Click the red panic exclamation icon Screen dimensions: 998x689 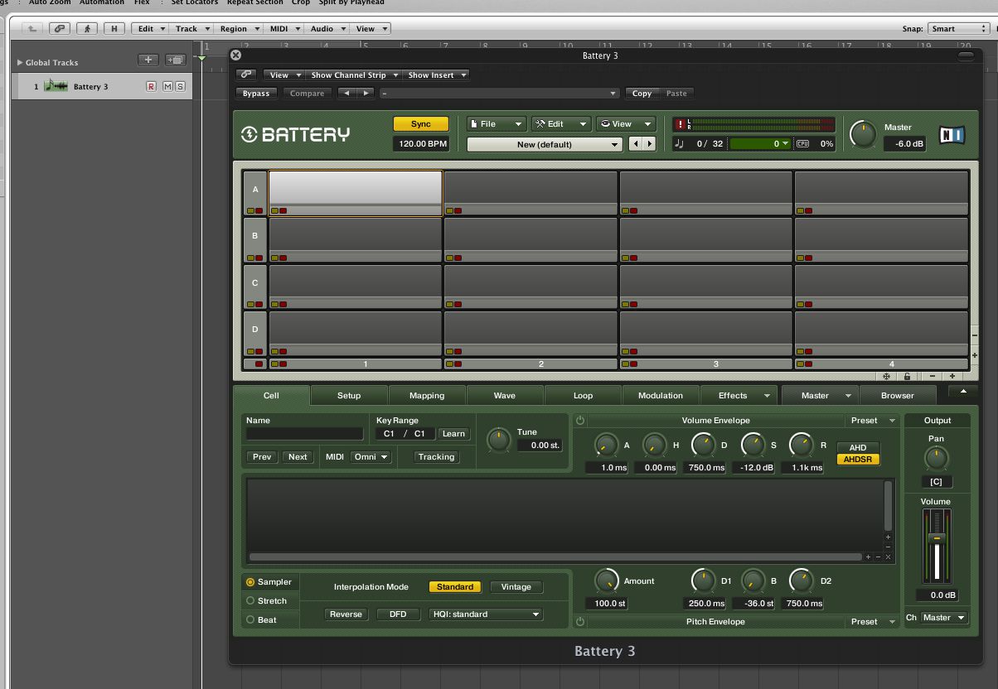pyautogui.click(x=681, y=124)
